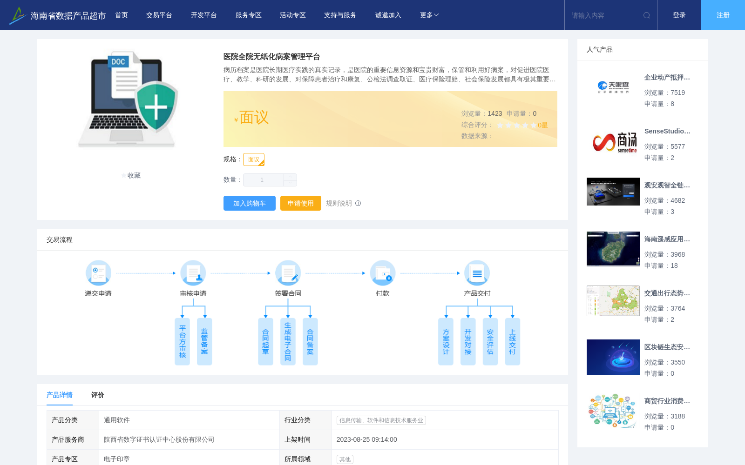Click the 医院全院无纸化病案管理平台 title

(x=271, y=57)
